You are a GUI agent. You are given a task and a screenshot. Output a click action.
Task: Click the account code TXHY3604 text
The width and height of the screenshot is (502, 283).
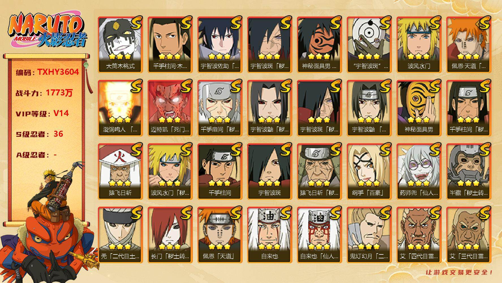tap(58, 72)
